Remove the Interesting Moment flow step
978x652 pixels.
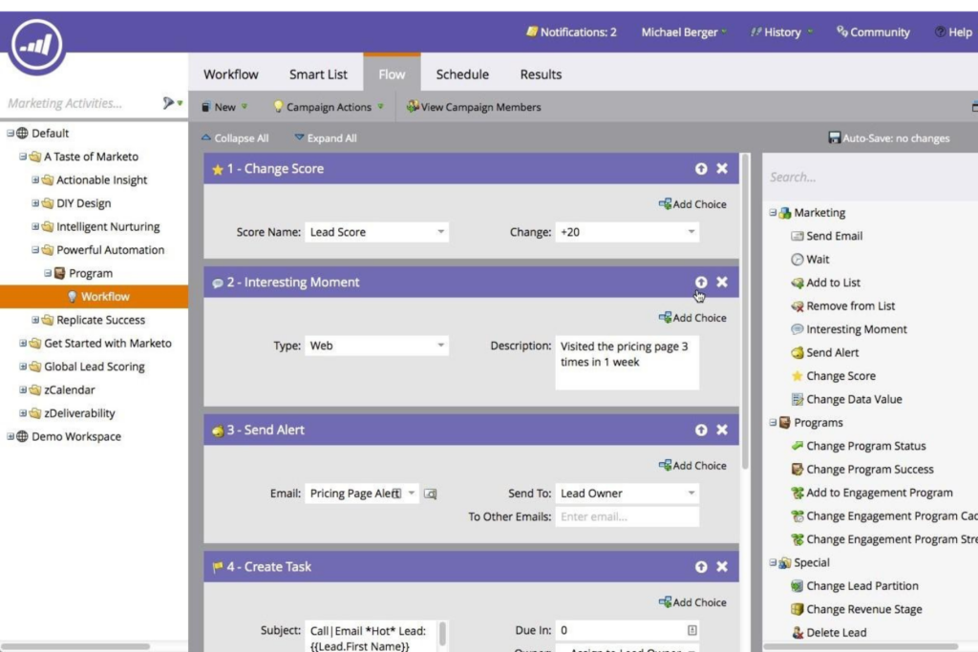[722, 282]
